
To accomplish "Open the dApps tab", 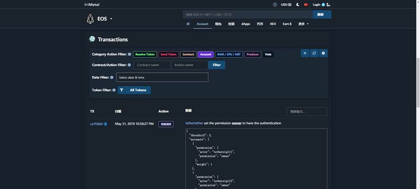I will 246,24.
